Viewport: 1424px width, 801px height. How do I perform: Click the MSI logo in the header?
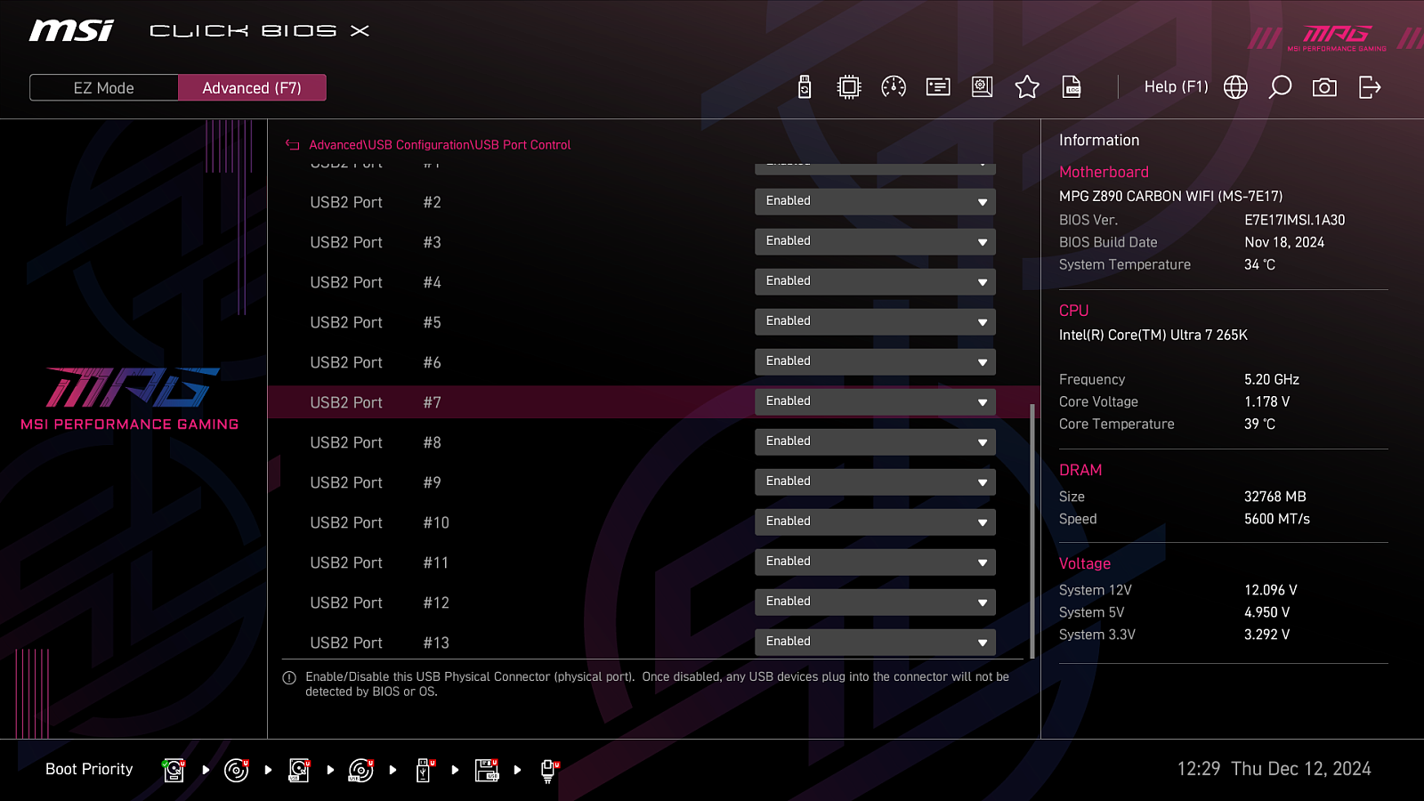click(71, 31)
